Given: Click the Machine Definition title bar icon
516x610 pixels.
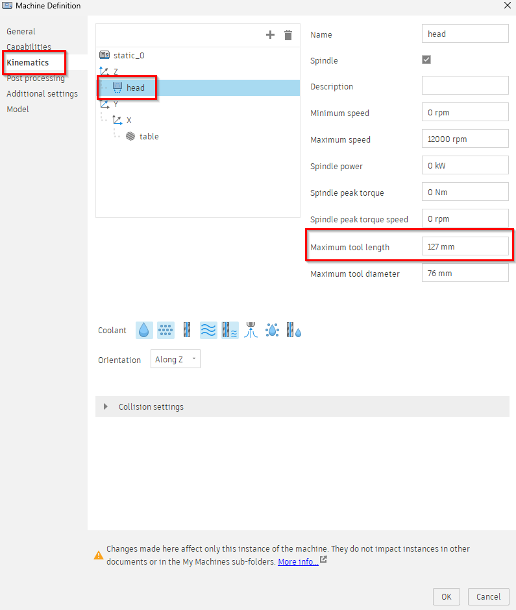Looking at the screenshot, I should (7, 5).
